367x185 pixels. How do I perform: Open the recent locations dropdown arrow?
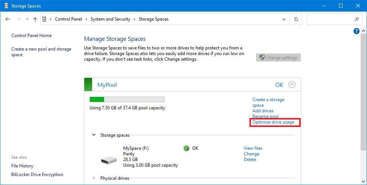pos(27,19)
